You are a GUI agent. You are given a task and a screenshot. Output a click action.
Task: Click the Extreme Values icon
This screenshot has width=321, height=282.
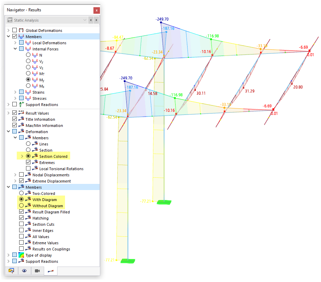[28, 242]
